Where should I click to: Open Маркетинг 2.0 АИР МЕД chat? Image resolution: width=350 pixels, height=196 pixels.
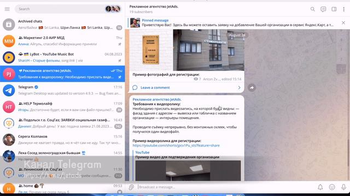(62, 41)
